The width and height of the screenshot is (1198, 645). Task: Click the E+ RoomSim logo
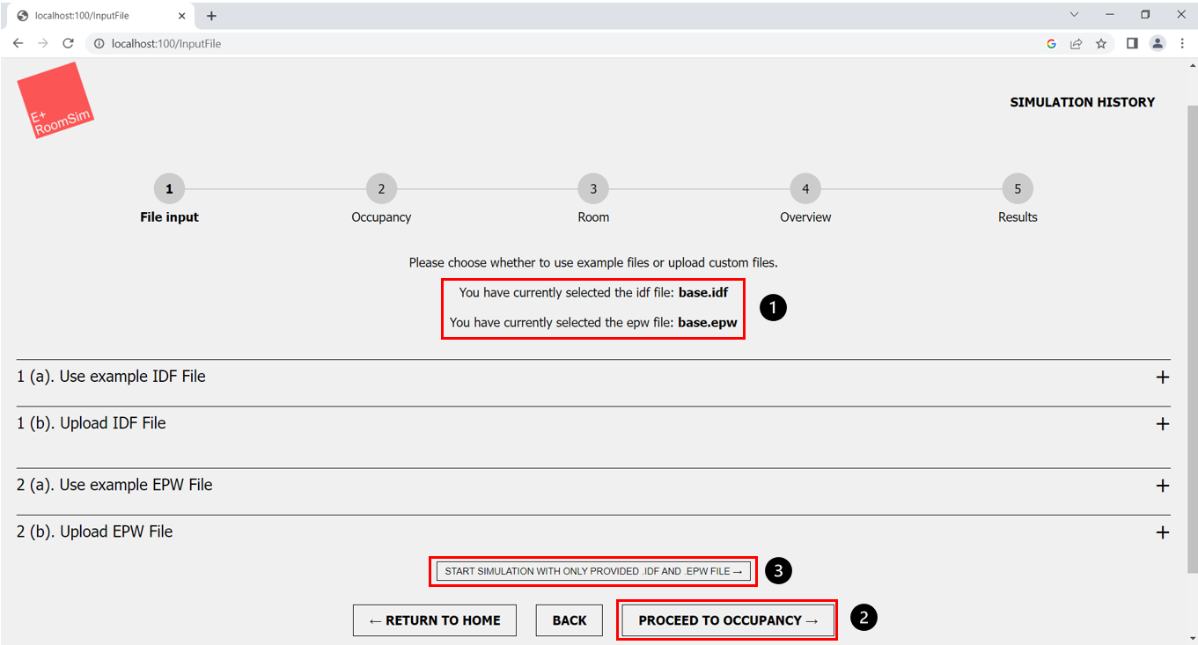tap(55, 100)
